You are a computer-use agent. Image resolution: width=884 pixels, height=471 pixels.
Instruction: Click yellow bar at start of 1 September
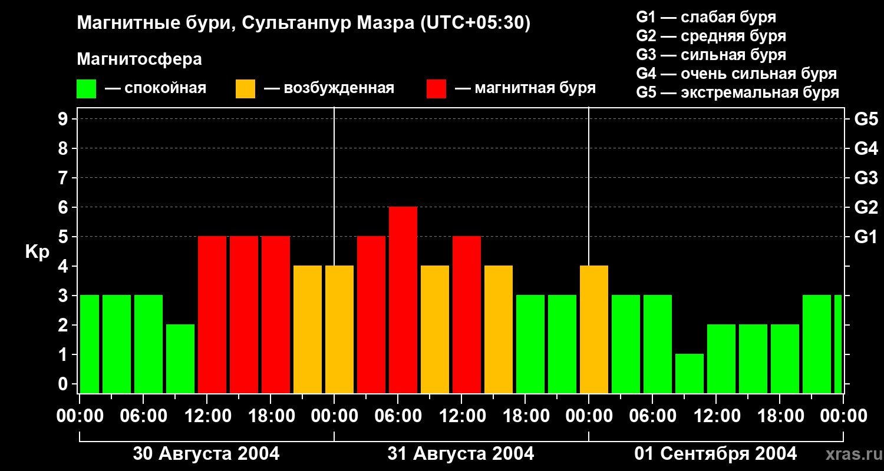click(x=594, y=330)
